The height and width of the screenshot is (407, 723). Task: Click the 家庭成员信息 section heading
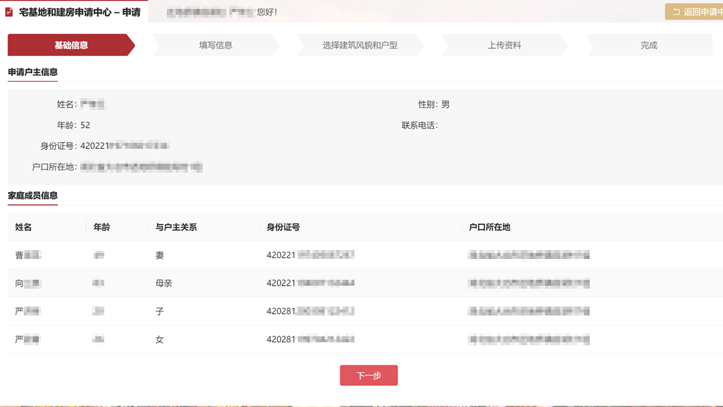[x=33, y=196]
